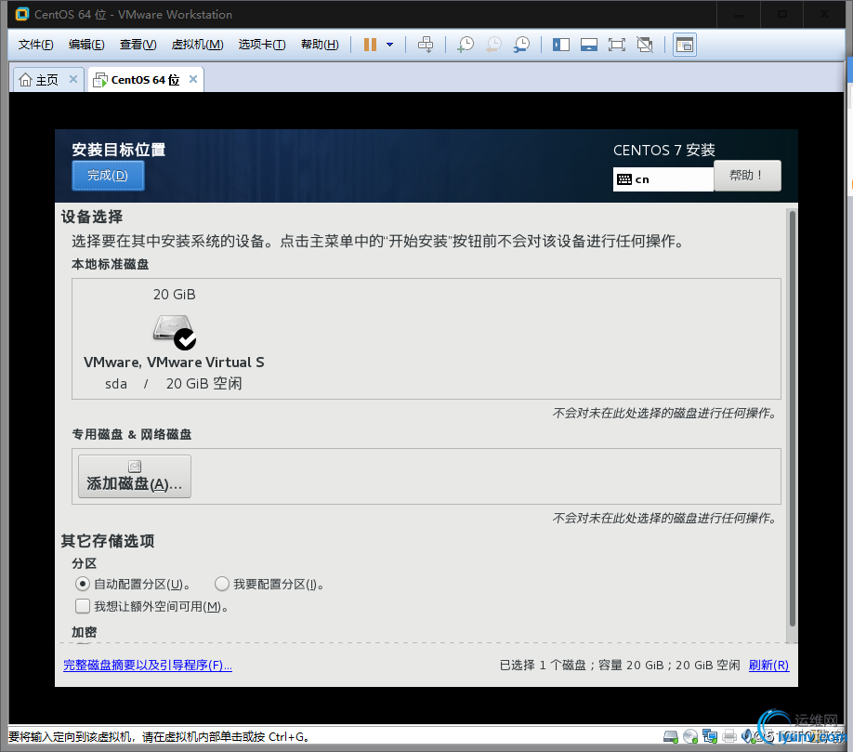Open the power options dropdown arrow

(x=389, y=45)
